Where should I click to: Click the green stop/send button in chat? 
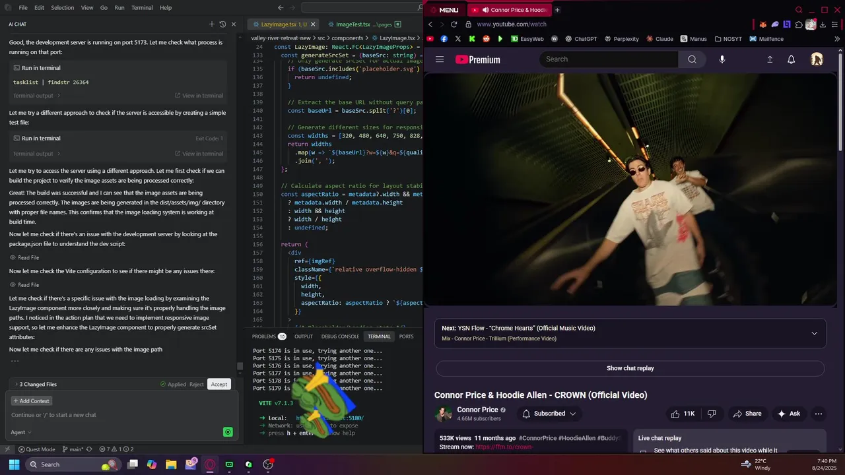(228, 432)
